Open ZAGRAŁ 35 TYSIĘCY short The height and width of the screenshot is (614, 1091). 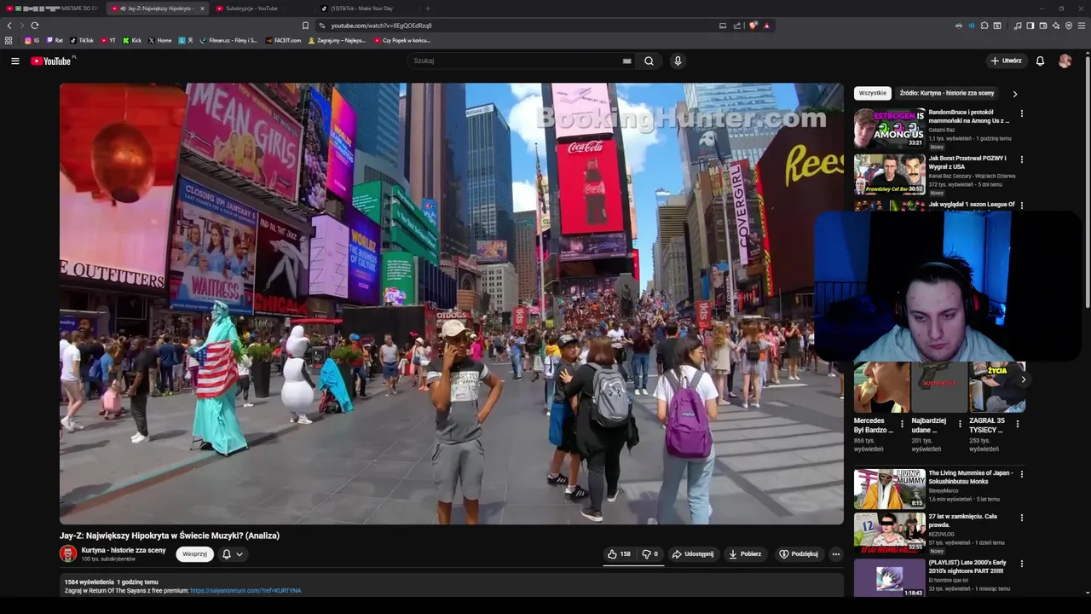(x=997, y=388)
